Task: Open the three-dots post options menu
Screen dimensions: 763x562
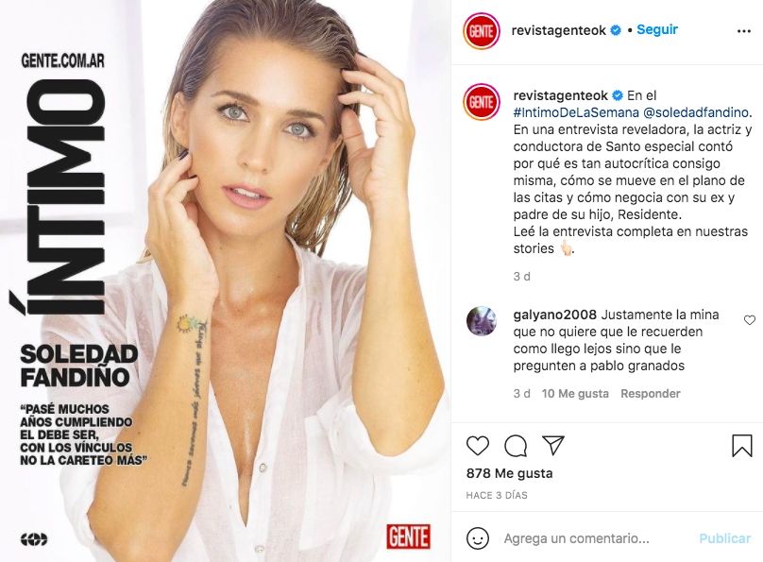Action: point(743,31)
